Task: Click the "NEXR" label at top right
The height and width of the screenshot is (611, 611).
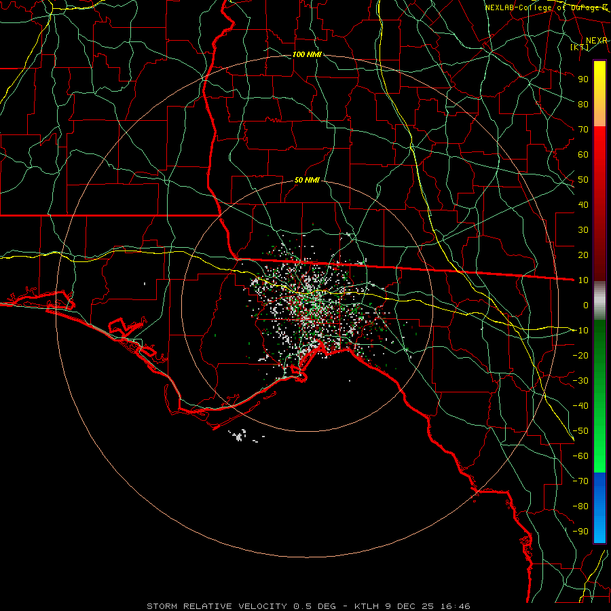Action: pyautogui.click(x=597, y=41)
